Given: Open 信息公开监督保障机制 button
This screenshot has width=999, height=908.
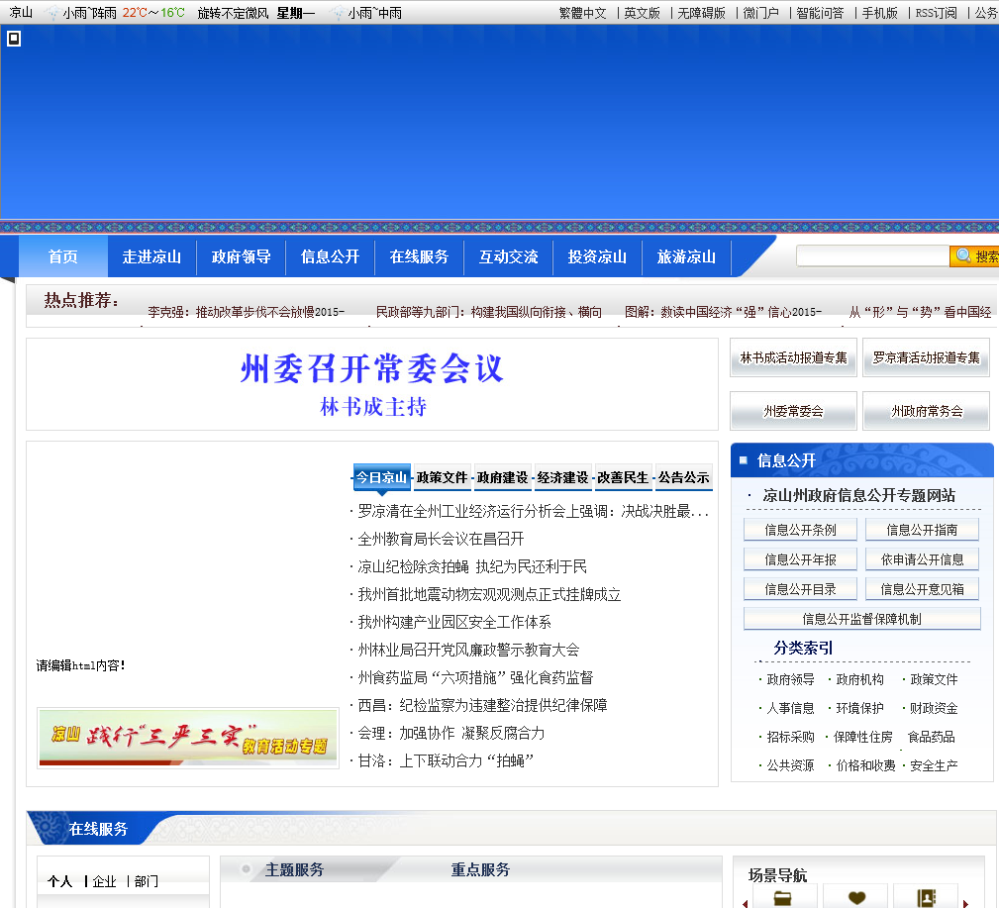Looking at the screenshot, I should pos(862,619).
